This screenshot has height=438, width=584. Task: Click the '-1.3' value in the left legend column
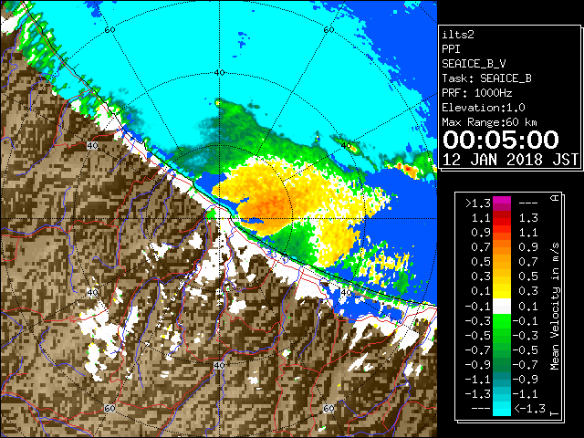478,393
